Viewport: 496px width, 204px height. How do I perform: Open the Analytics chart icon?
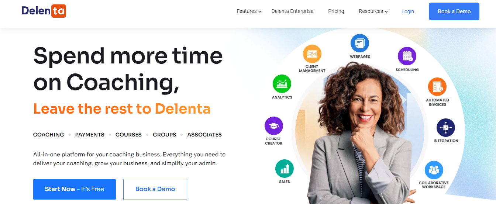coord(282,84)
